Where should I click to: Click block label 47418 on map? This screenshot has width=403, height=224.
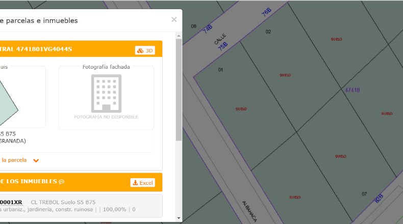pos(352,90)
